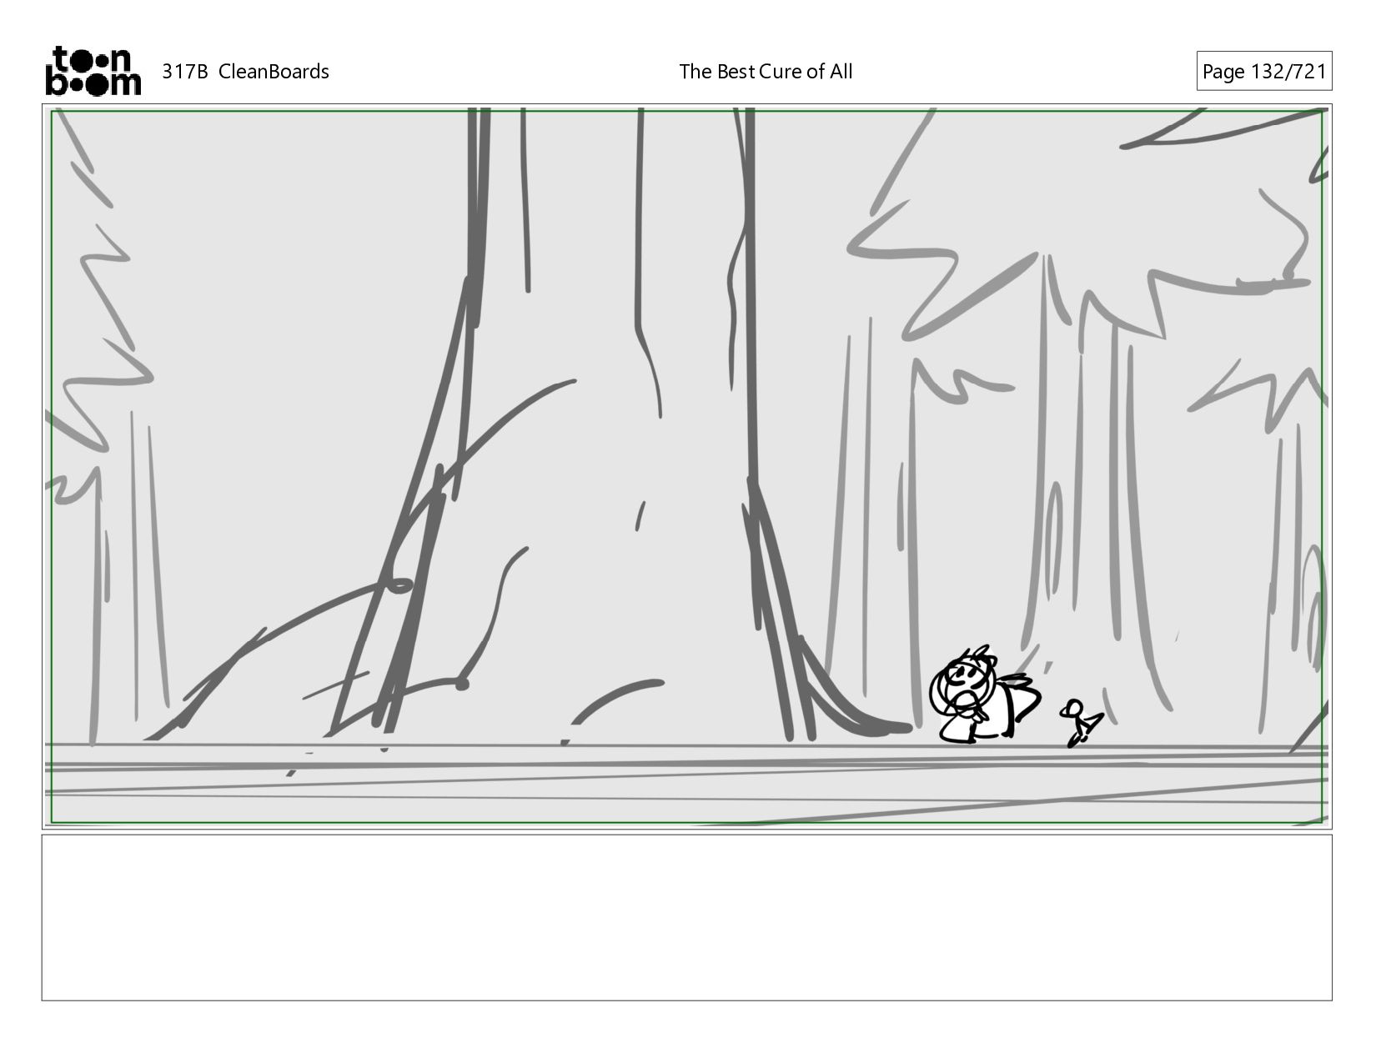The height and width of the screenshot is (1063, 1376).
Task: Click the title 'The Best Cure of All'
Action: pyautogui.click(x=766, y=72)
